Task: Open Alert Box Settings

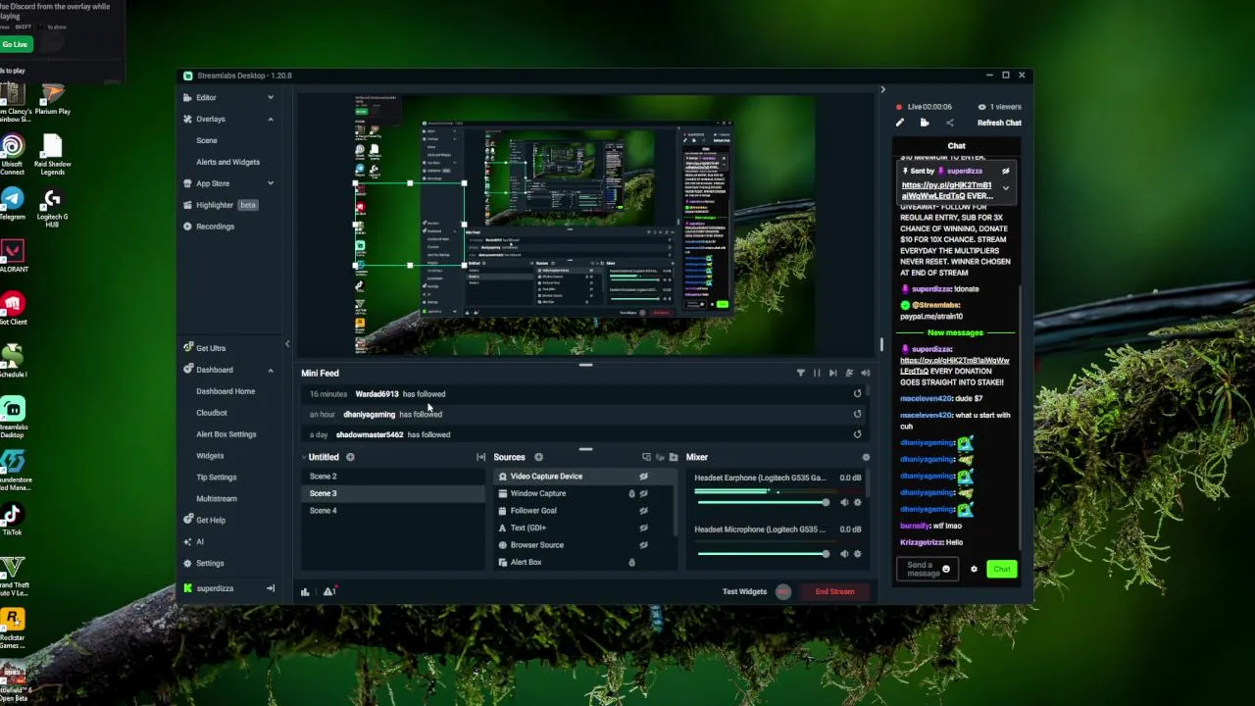Action: click(226, 434)
